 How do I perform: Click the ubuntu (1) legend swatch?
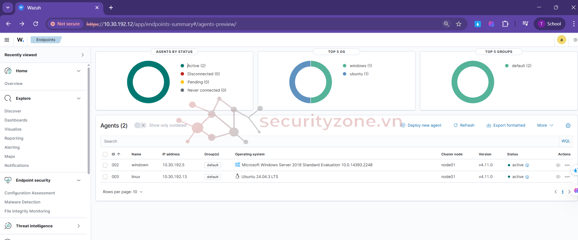(344, 74)
